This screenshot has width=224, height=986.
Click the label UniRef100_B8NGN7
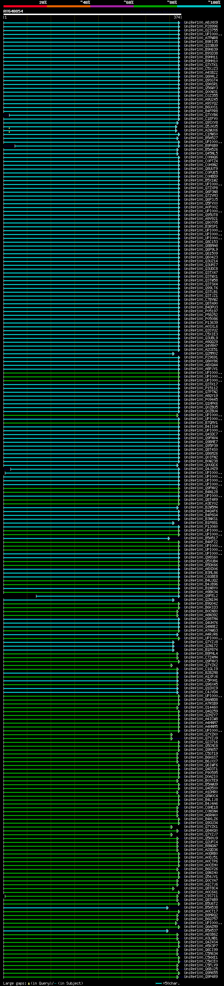pyautogui.click(x=201, y=846)
